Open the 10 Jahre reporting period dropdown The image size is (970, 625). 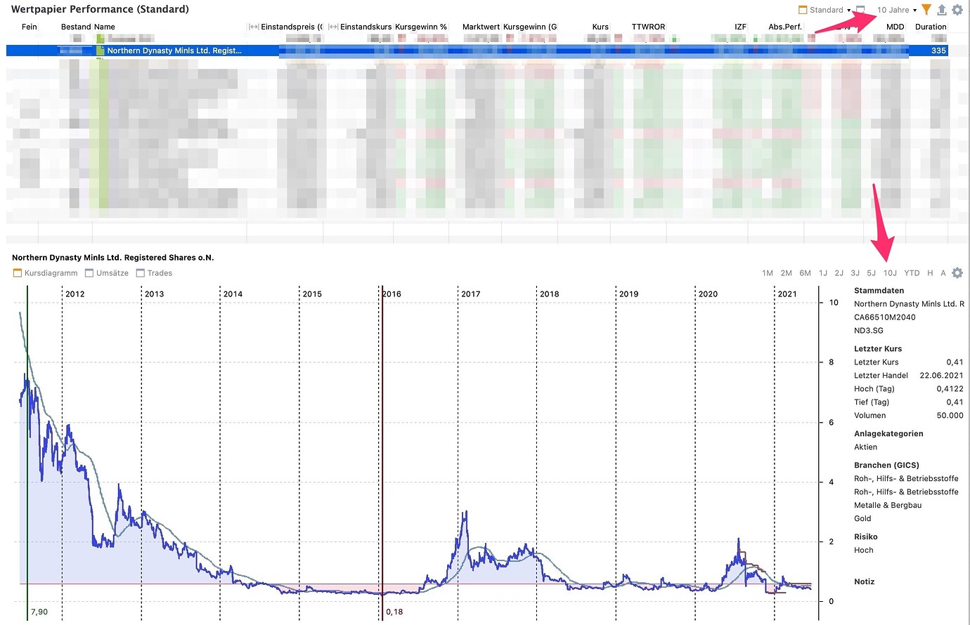pyautogui.click(x=897, y=10)
